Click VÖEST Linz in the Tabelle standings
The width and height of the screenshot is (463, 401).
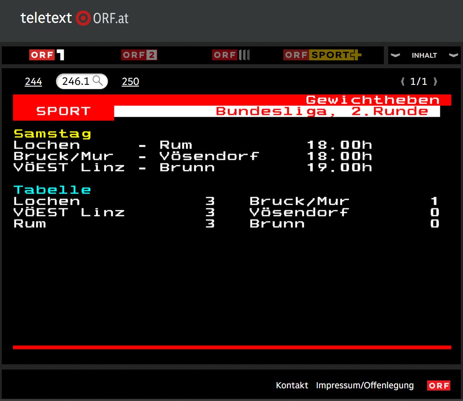[69, 213]
